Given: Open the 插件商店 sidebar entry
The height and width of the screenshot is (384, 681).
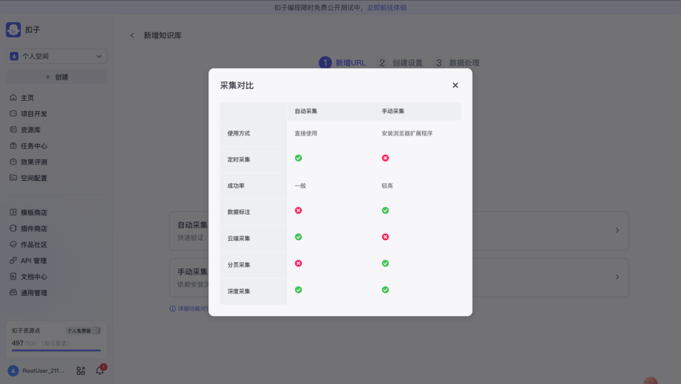Looking at the screenshot, I should coord(33,228).
